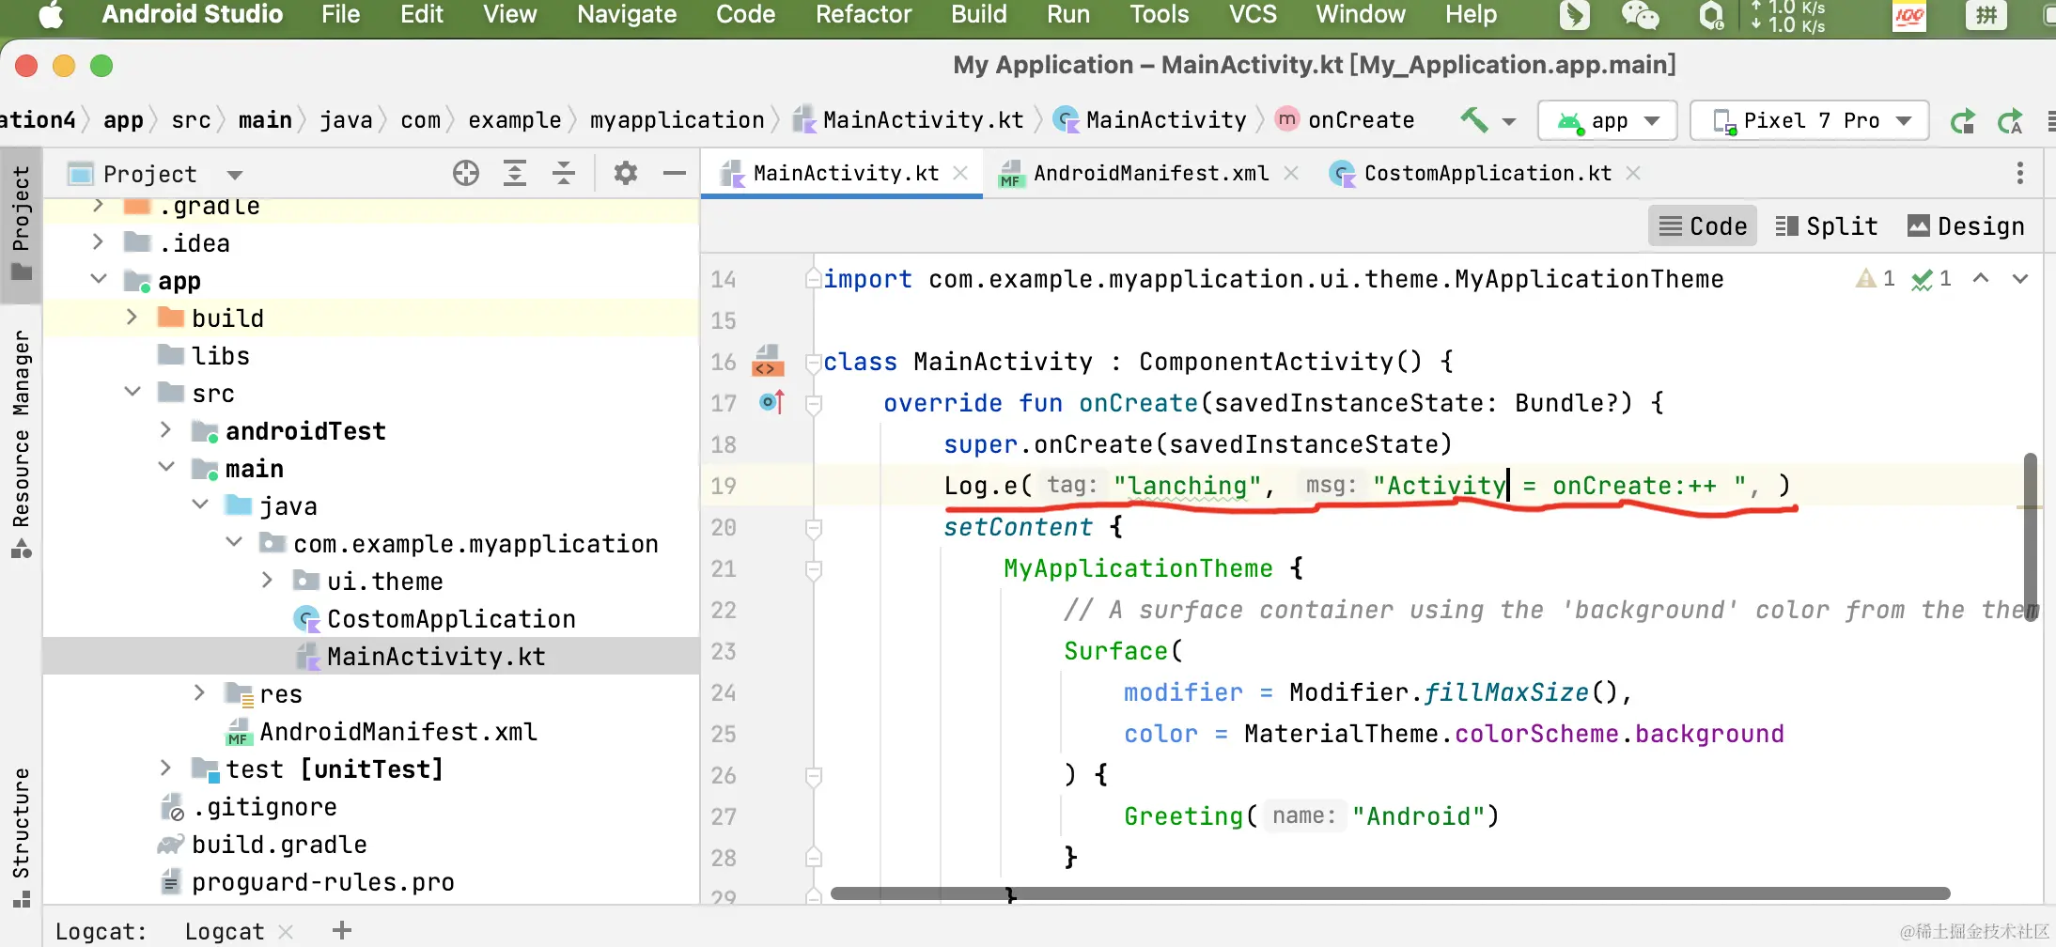Close the AndroidManifest.xml tab
This screenshot has height=947, width=2056.
pos(1291,173)
